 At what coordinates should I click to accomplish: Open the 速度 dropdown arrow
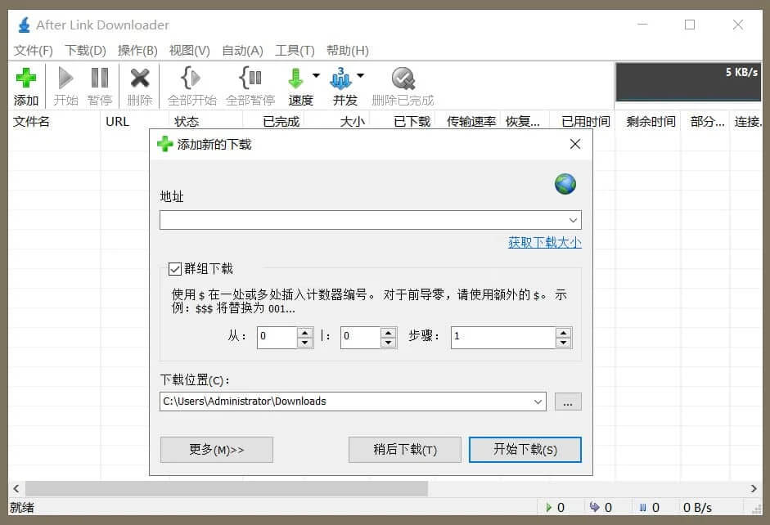point(315,74)
